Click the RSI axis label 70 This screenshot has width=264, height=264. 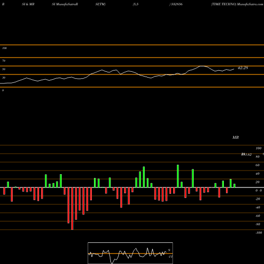[x=4, y=61]
